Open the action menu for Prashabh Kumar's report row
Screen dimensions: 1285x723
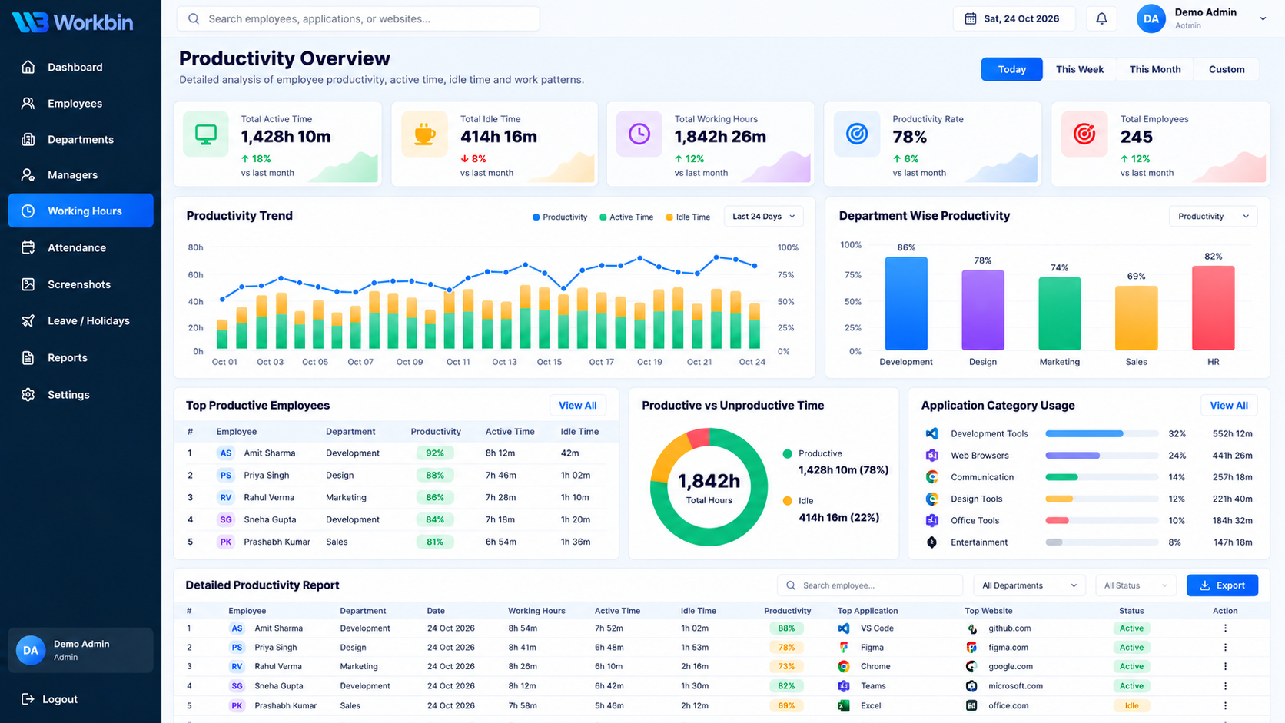click(1225, 705)
